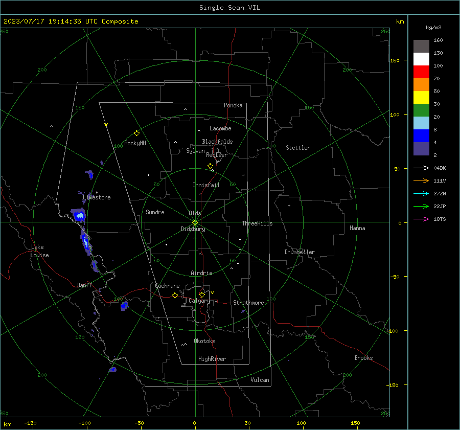
Task: Click the orange 50-70 legend swatch
Action: [x=421, y=84]
